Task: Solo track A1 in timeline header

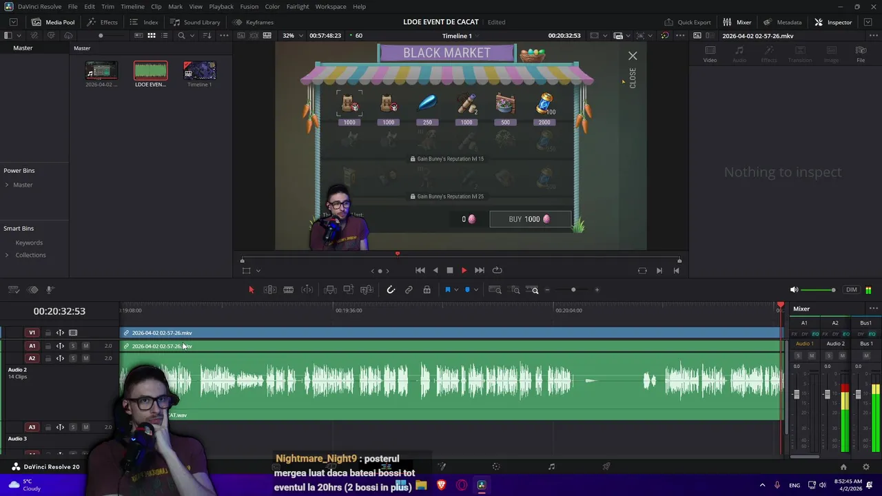Action: 73,346
